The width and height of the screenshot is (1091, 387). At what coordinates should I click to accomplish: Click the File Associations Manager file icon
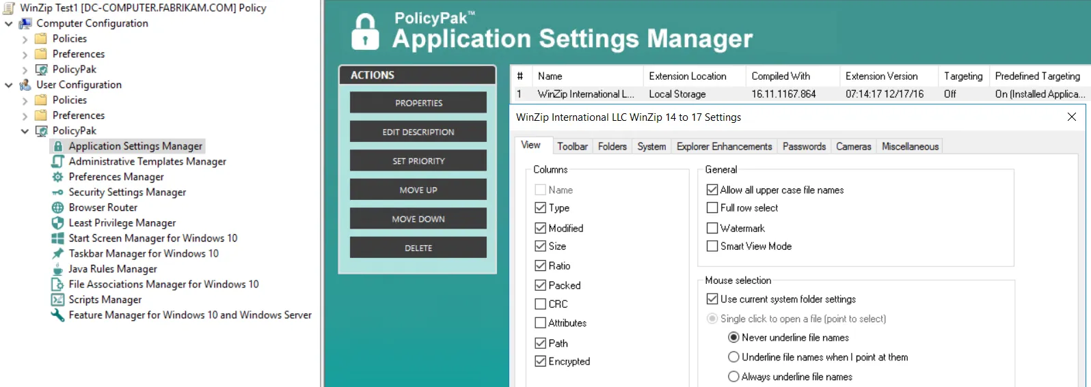click(x=58, y=284)
